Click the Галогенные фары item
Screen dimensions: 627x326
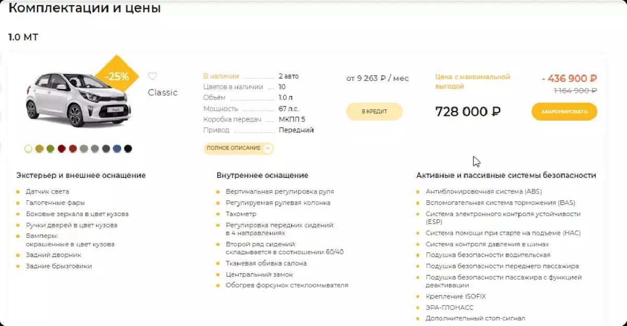[x=55, y=202]
